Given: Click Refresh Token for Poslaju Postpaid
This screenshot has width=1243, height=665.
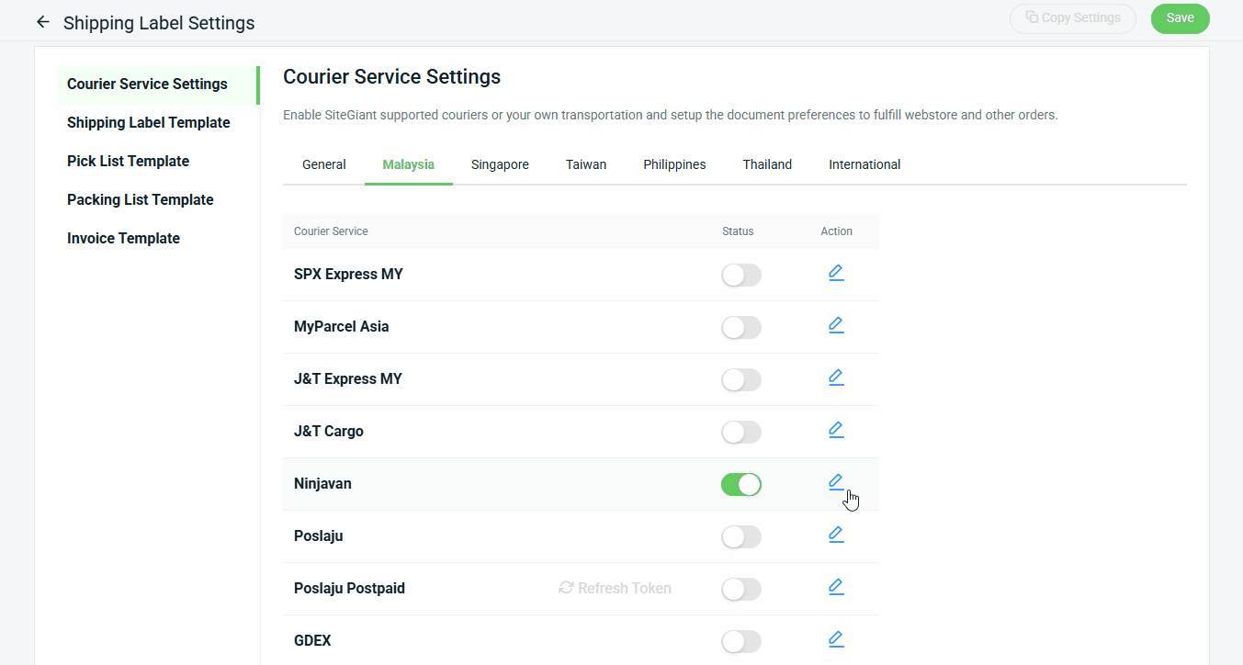Looking at the screenshot, I should pos(615,588).
